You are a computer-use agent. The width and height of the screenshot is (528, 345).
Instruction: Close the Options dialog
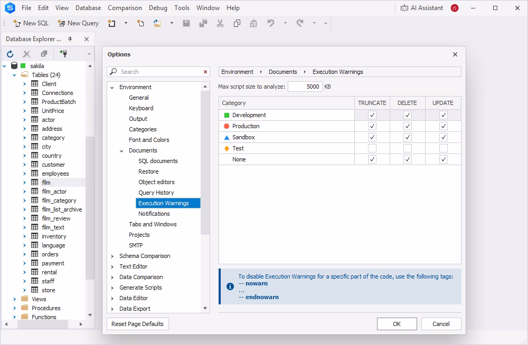click(x=455, y=54)
